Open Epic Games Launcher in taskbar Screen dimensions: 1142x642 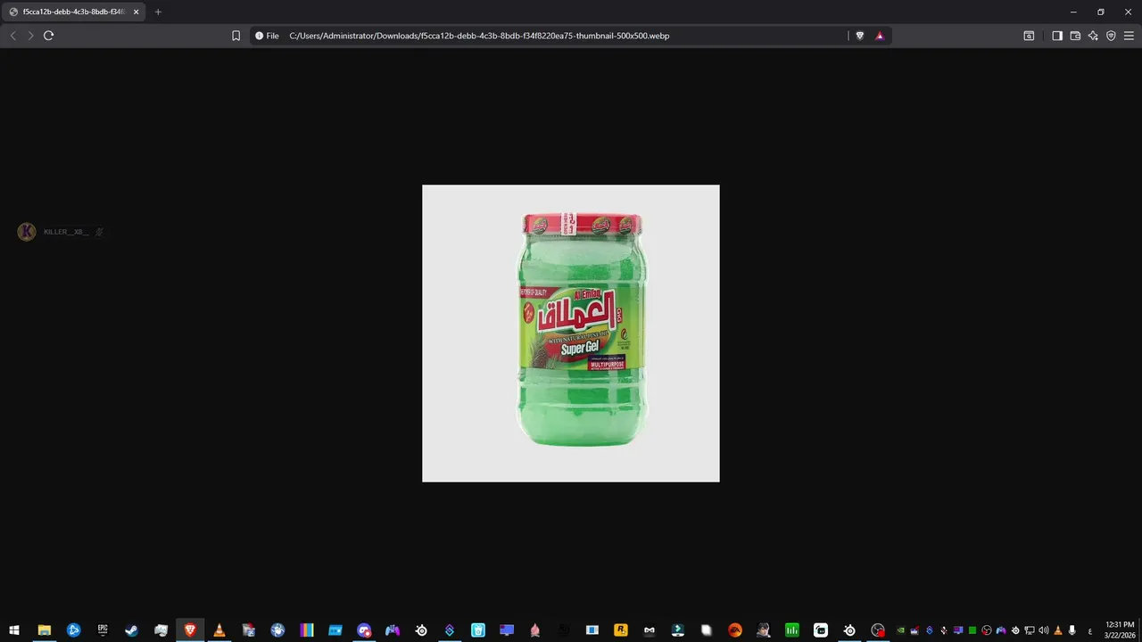(103, 630)
